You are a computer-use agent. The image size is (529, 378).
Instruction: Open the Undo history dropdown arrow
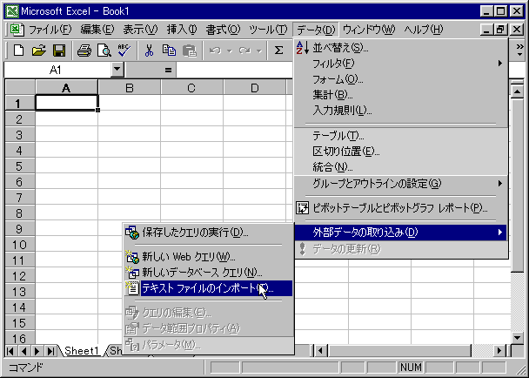coord(230,51)
